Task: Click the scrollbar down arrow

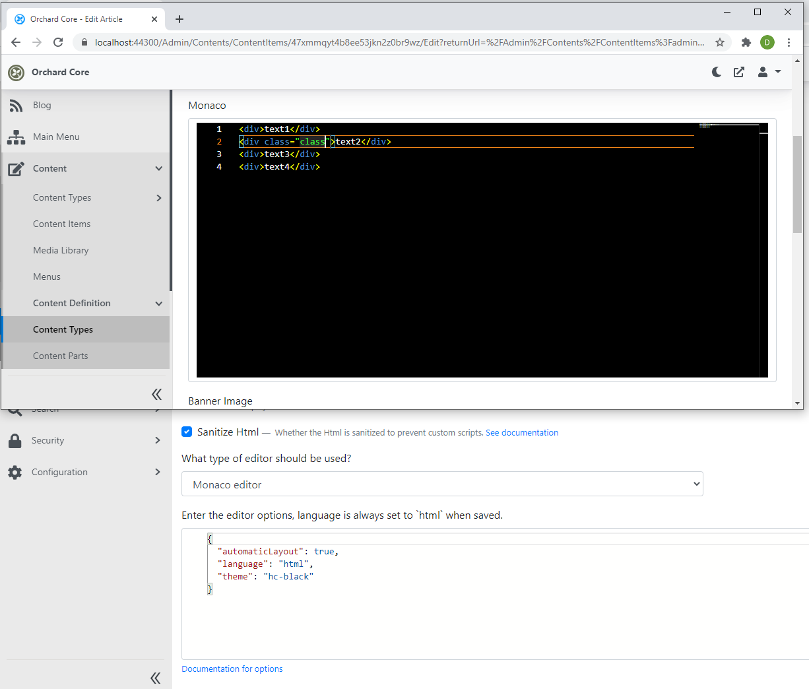Action: coord(797,403)
